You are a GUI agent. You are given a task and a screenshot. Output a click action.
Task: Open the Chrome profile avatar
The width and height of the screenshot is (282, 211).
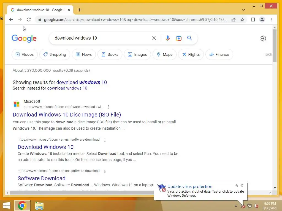coord(262,20)
